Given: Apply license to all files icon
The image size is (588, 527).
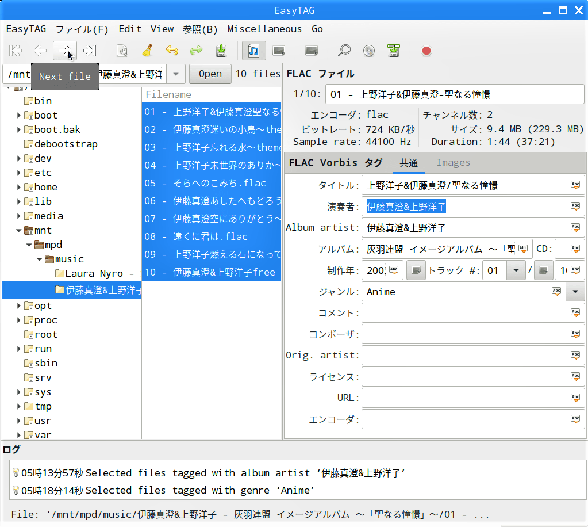Looking at the screenshot, I should point(575,376).
